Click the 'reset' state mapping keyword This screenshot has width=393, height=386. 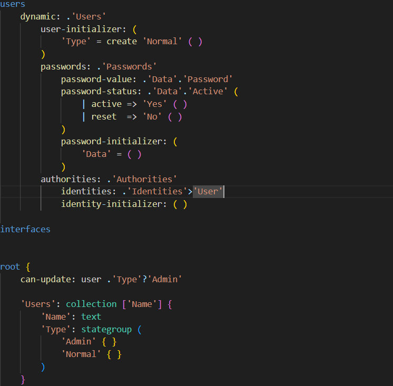click(x=104, y=117)
